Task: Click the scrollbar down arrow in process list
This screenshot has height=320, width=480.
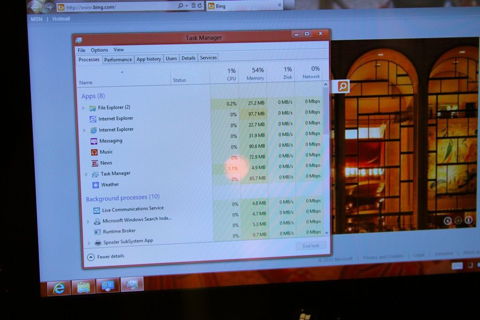Action: 327,233
